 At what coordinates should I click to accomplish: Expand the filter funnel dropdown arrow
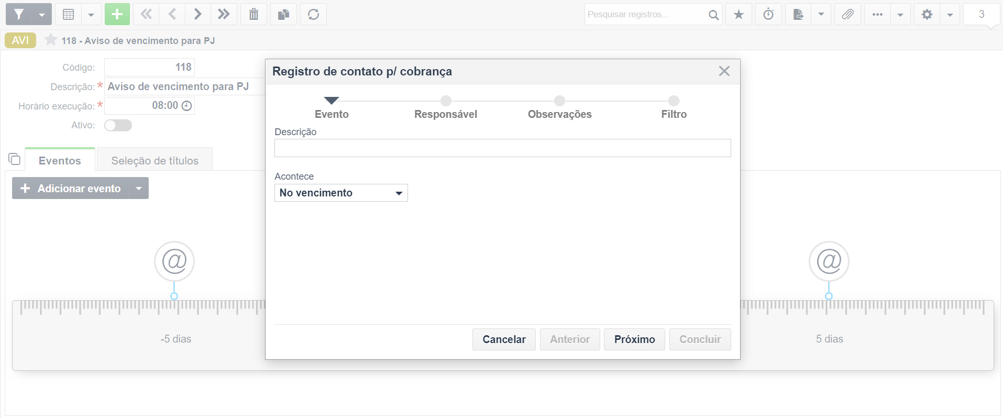point(42,14)
